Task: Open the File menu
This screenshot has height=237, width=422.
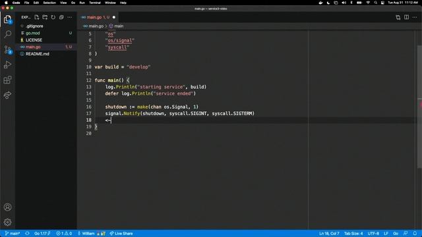Action: coord(26,3)
